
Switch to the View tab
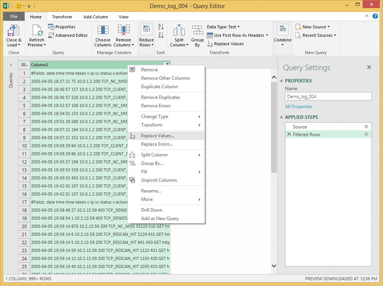[123, 17]
